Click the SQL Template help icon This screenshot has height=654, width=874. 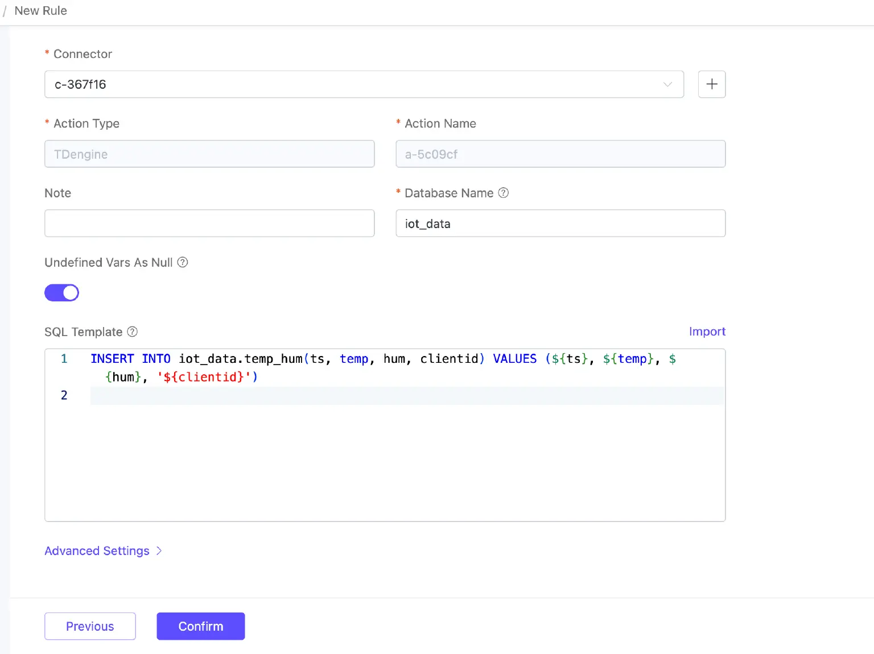click(133, 332)
